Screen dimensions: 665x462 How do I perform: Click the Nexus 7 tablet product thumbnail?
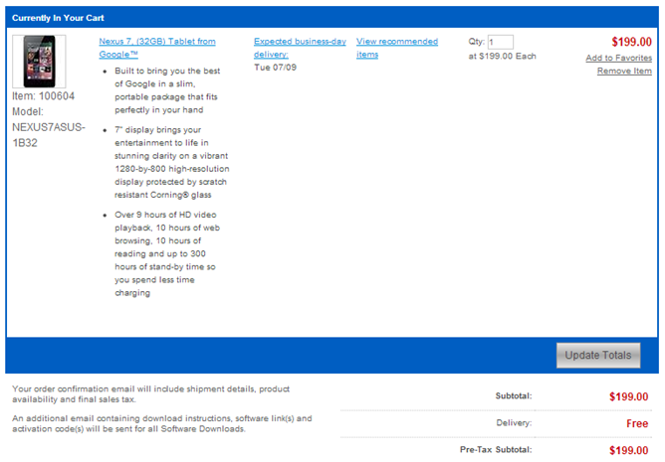39,63
